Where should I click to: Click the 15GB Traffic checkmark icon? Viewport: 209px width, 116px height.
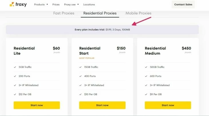[x=80, y=67]
